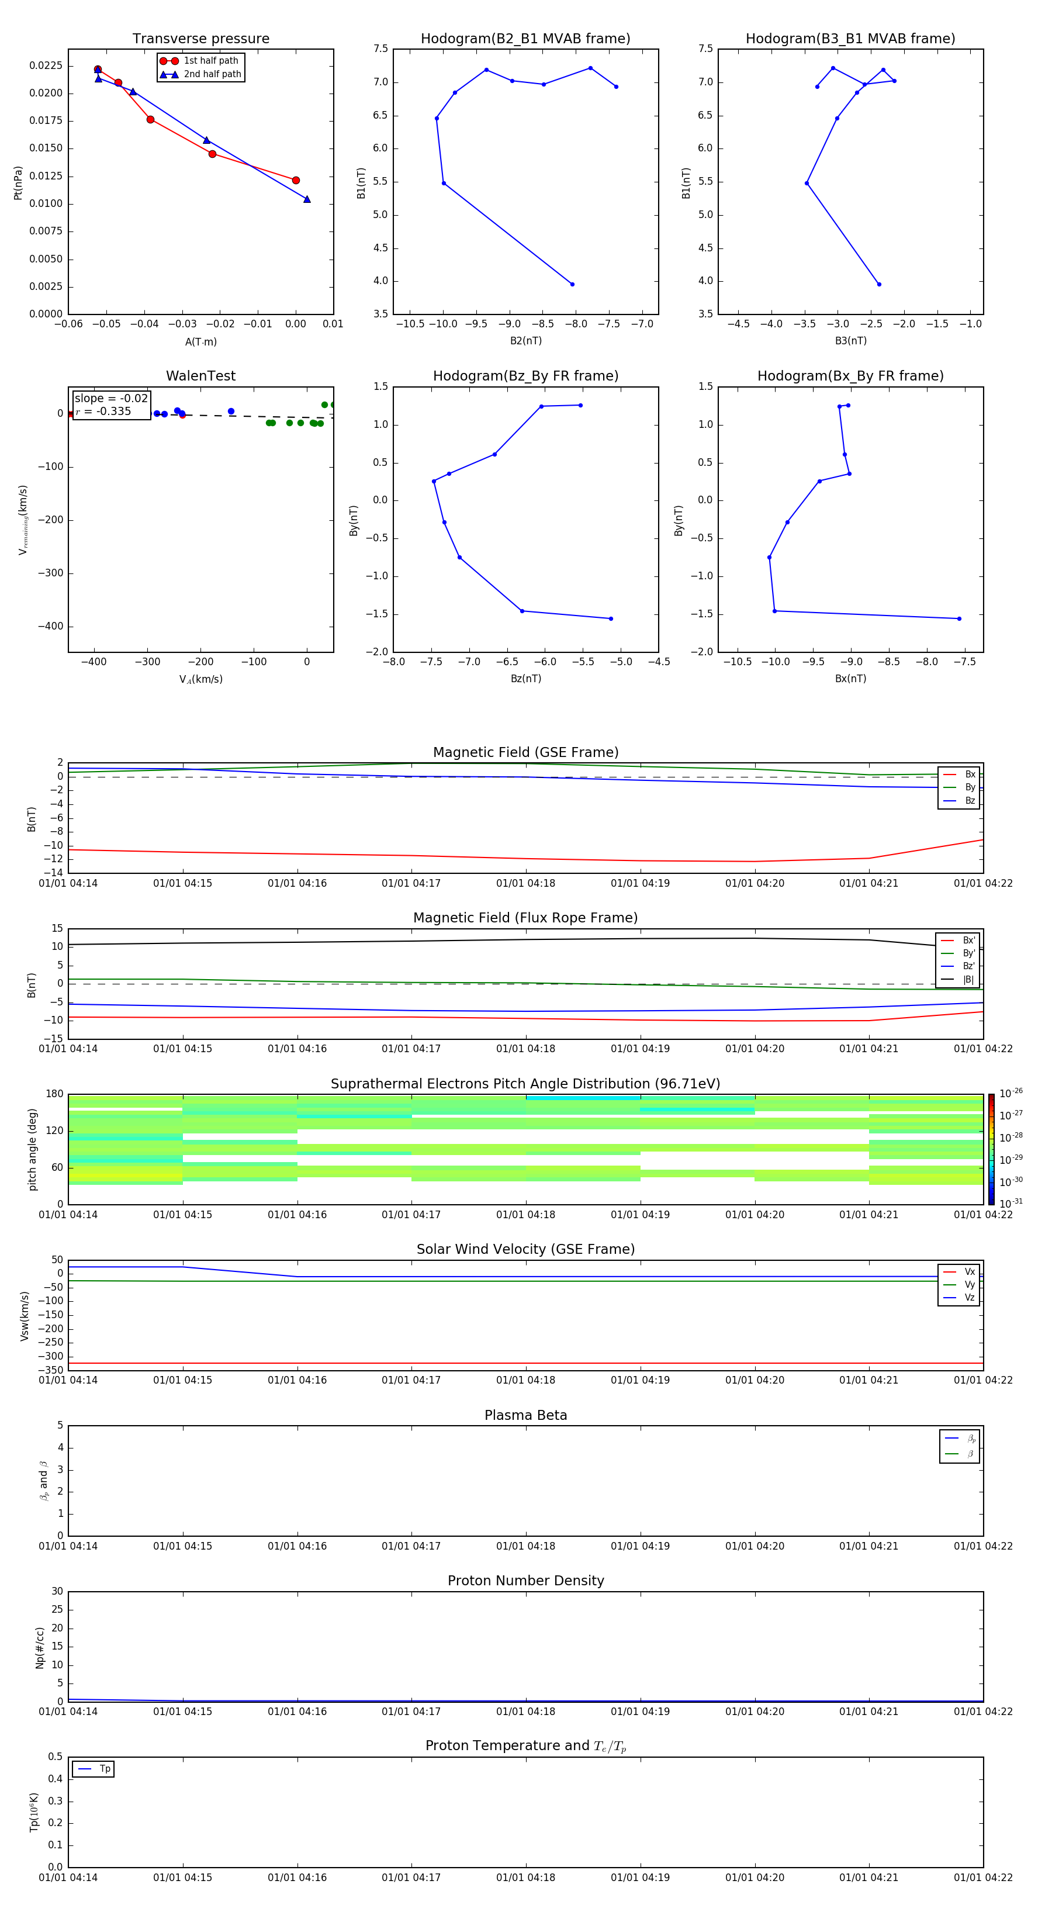
Task: Click the red circle at A=0.00 in Transverse pressure
Action: (296, 181)
